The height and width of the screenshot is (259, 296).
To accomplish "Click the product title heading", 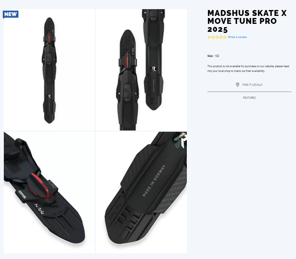I will 247,21.
